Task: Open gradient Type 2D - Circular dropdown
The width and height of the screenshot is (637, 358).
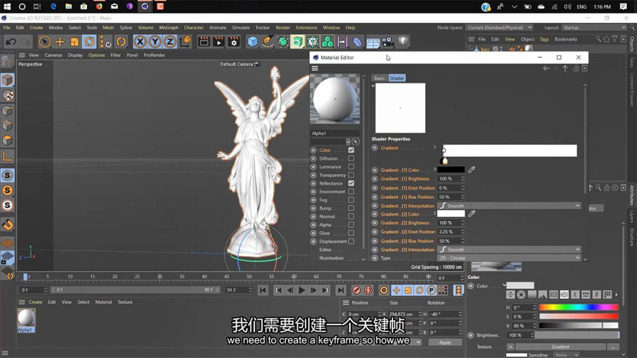Action: 509,258
